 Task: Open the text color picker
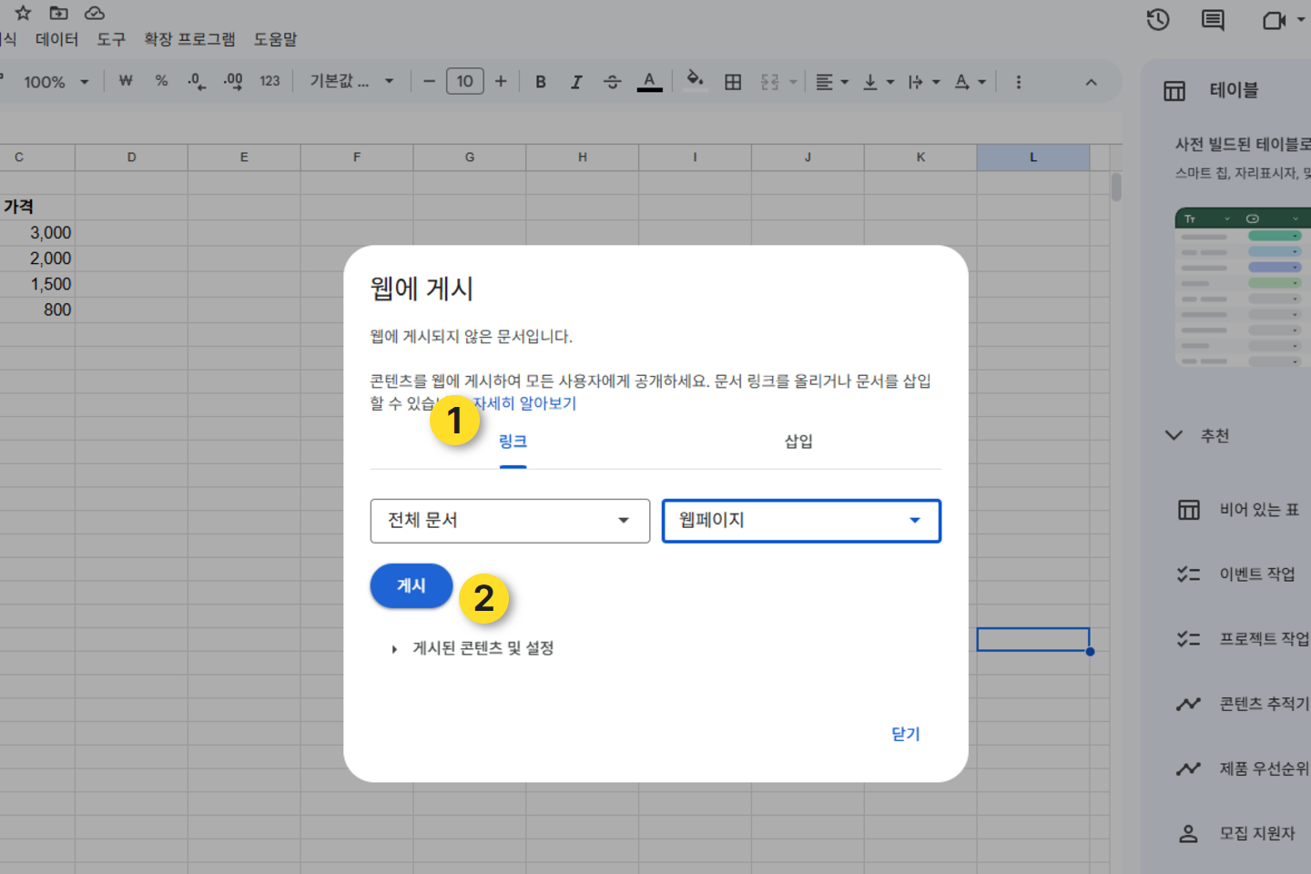(649, 82)
